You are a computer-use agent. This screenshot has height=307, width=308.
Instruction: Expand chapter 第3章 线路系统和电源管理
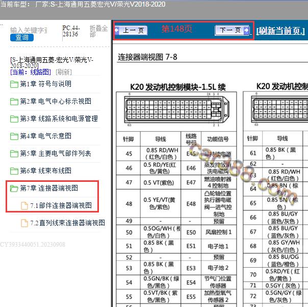coord(59,119)
